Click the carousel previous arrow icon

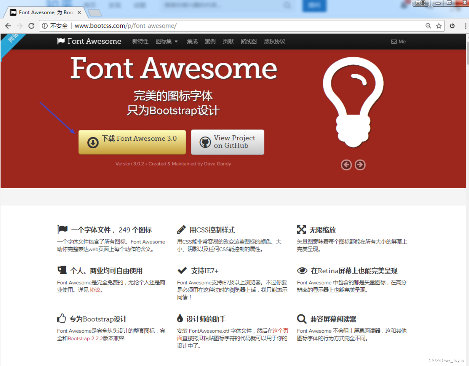346,165
